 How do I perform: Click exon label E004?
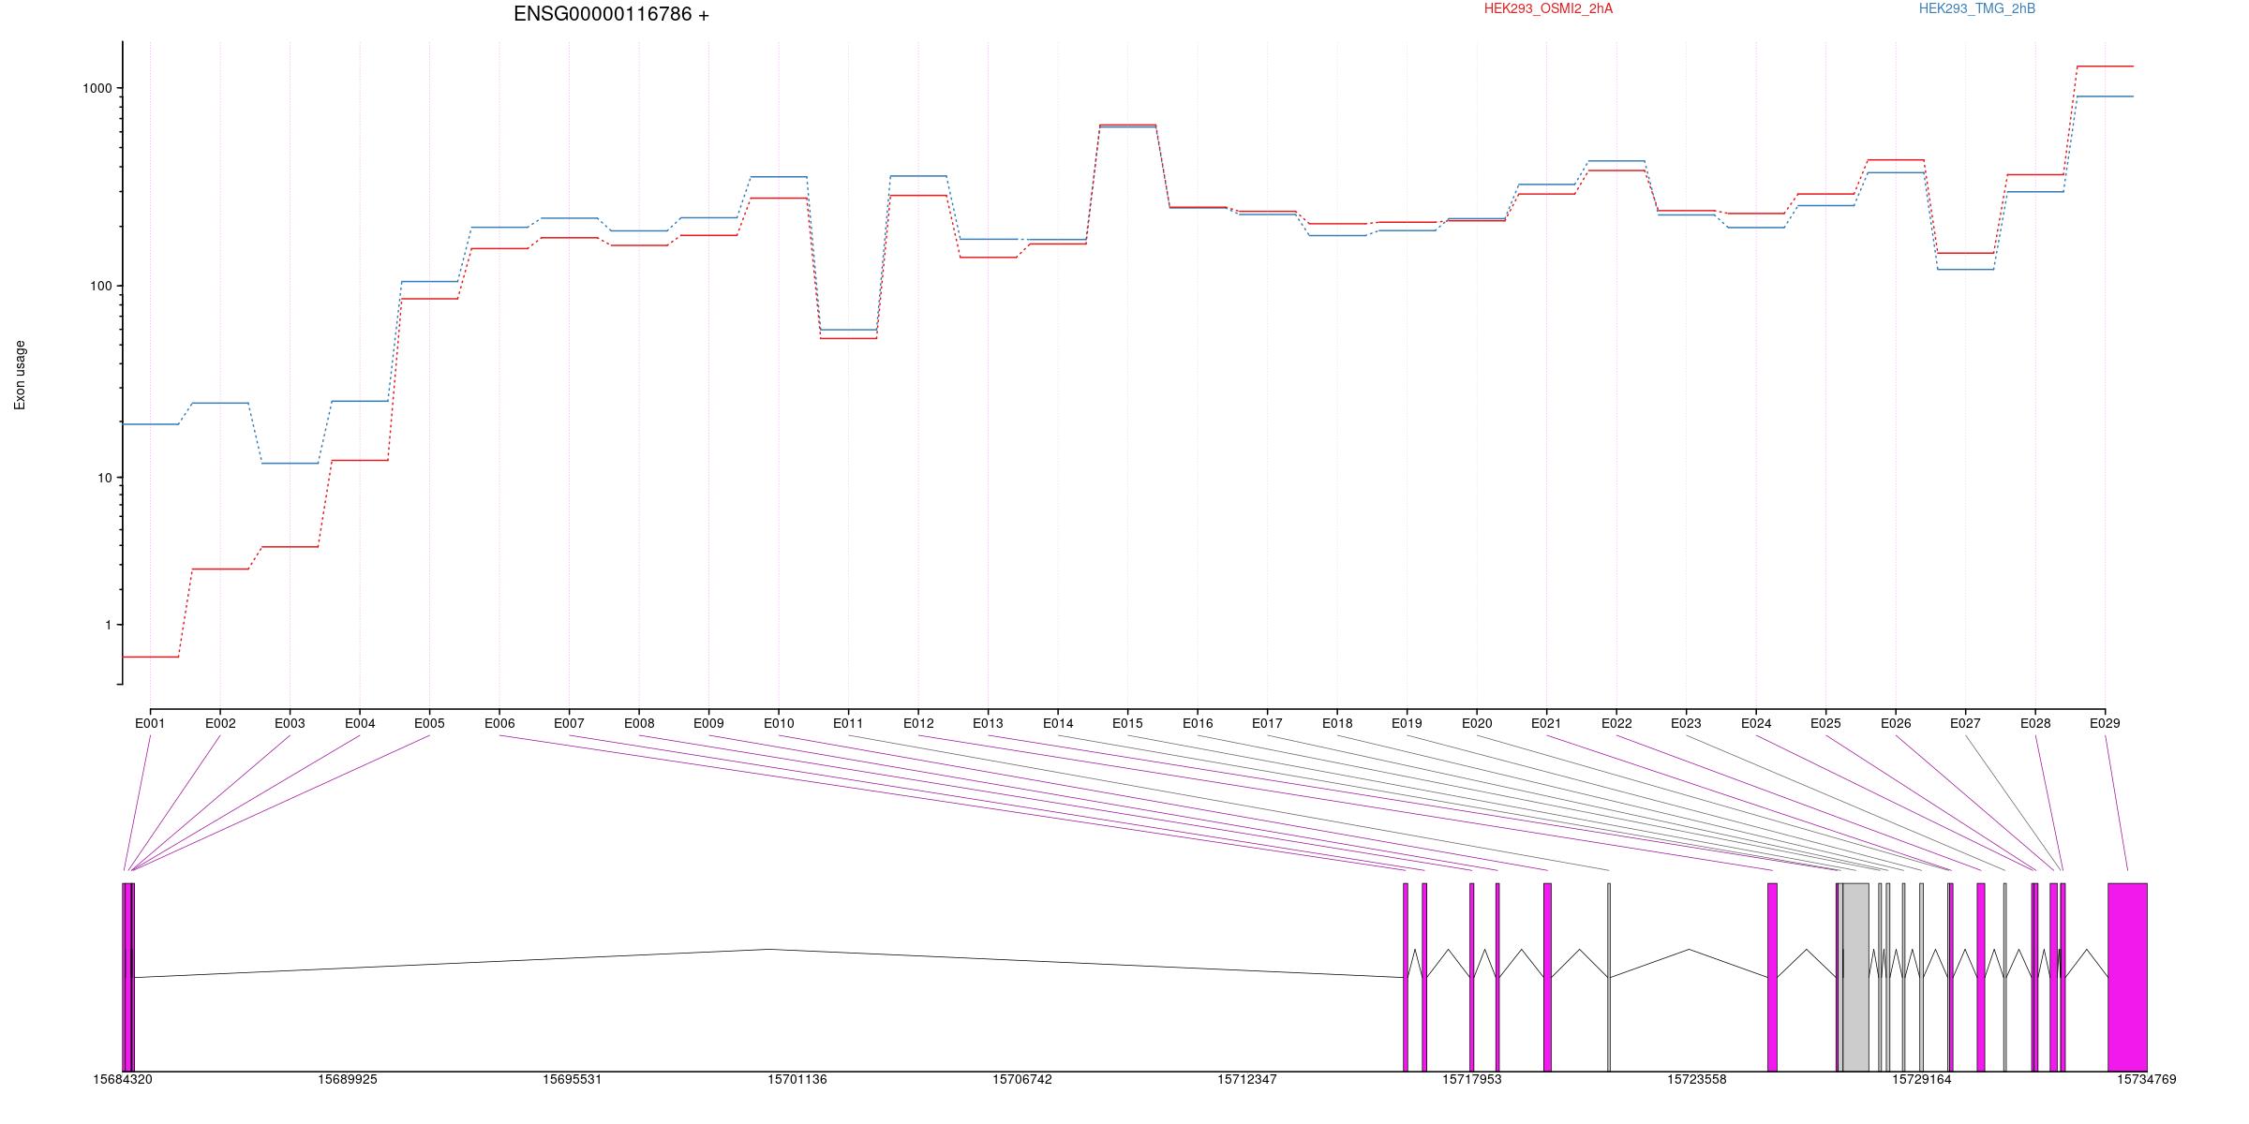click(360, 723)
